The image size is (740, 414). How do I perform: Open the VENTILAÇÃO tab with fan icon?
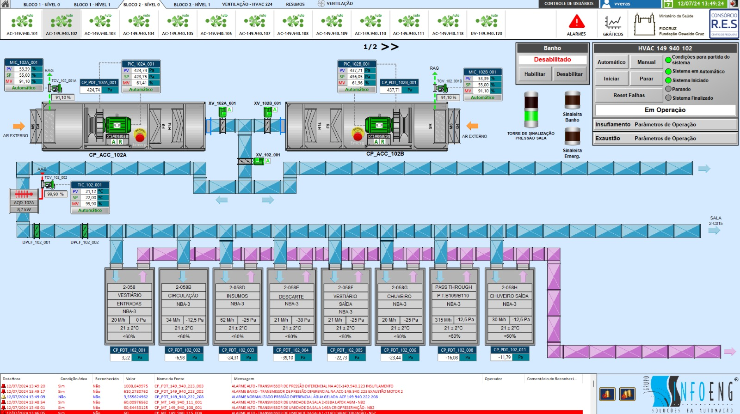tap(335, 4)
